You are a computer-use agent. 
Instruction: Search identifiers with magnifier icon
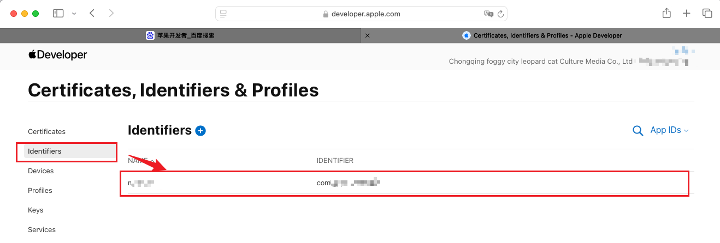click(638, 131)
